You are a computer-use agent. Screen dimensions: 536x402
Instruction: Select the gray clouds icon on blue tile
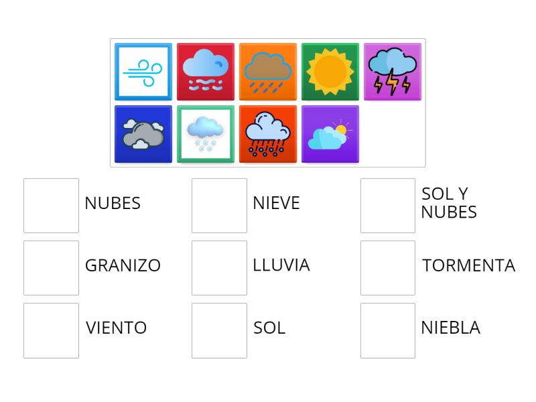coord(142,133)
